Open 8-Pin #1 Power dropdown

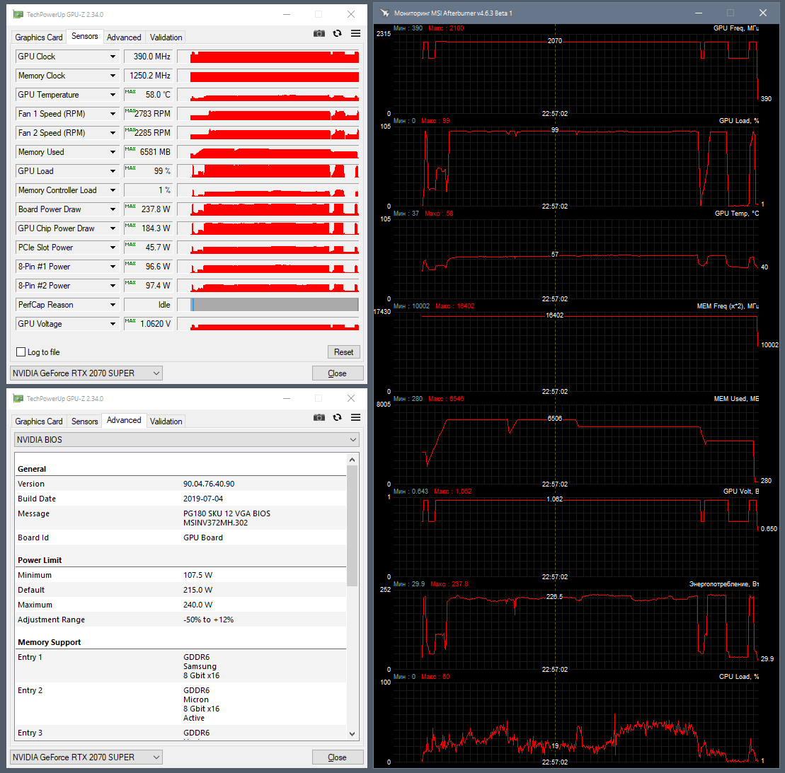pyautogui.click(x=113, y=267)
